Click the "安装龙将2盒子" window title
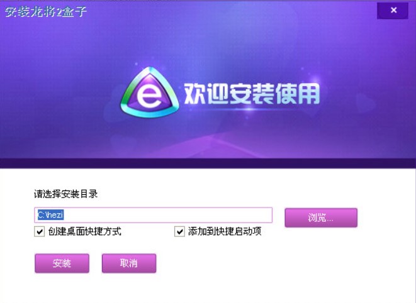 click(46, 12)
